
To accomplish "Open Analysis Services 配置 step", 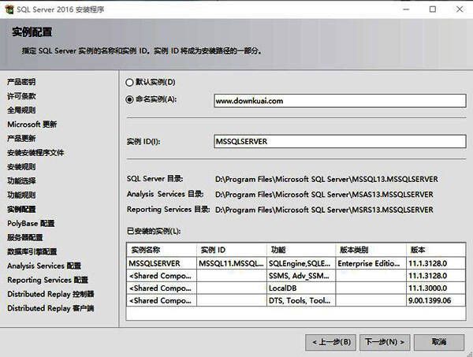I will 44,266.
